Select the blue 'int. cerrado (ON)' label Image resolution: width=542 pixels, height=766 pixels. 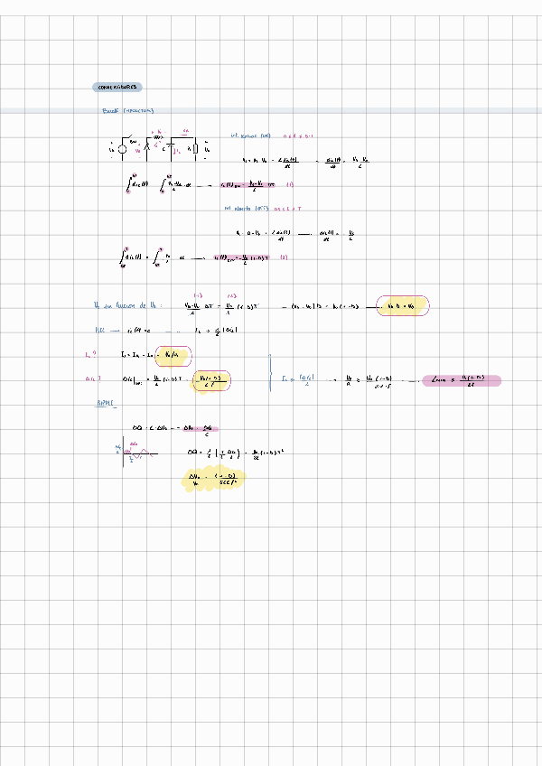point(250,135)
